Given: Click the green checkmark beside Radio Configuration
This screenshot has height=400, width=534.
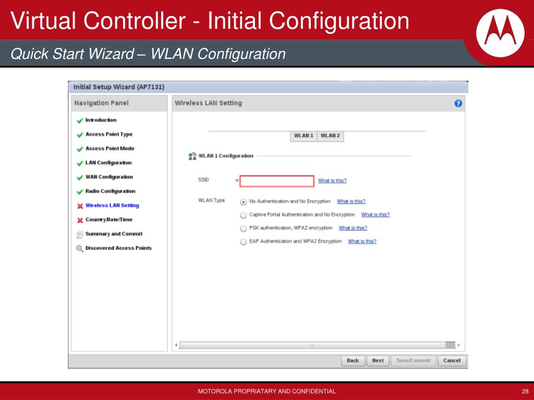Looking at the screenshot, I should [80, 192].
